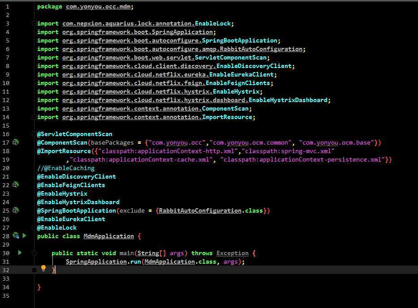Click the @EnableHystrixDashboard annotation
Image resolution: width=418 pixels, height=308 pixels.
(x=78, y=202)
